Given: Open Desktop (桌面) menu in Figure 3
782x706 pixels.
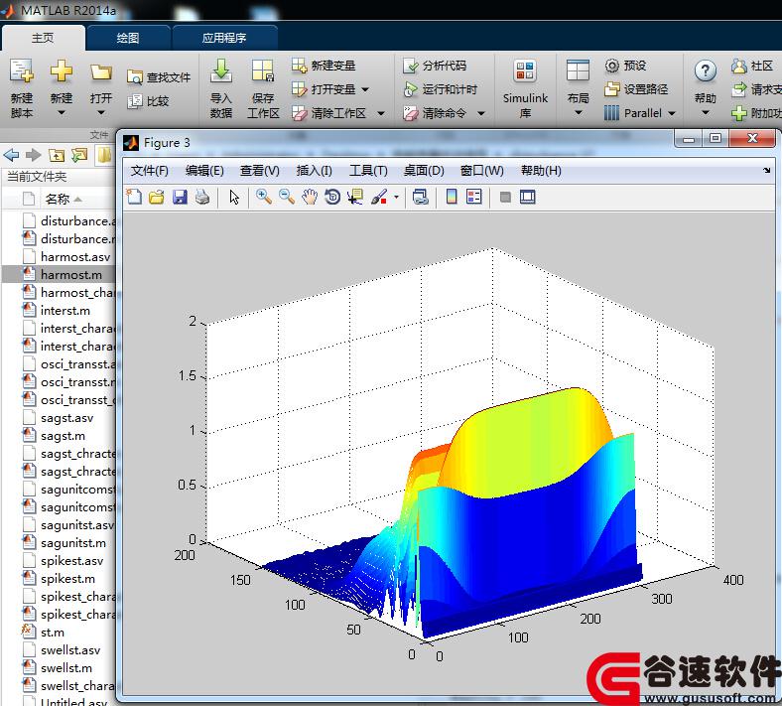Looking at the screenshot, I should (424, 171).
